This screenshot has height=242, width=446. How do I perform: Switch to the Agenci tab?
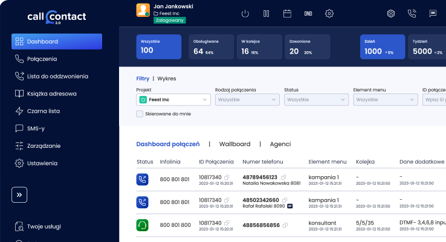tap(280, 144)
